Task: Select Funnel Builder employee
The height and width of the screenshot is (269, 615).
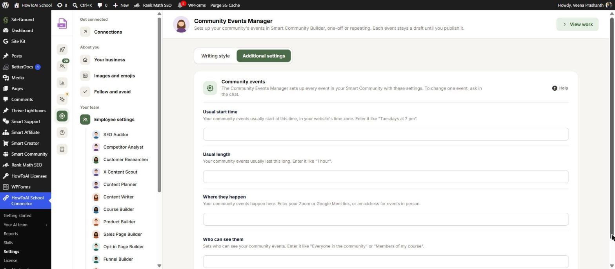Action: pyautogui.click(x=119, y=259)
